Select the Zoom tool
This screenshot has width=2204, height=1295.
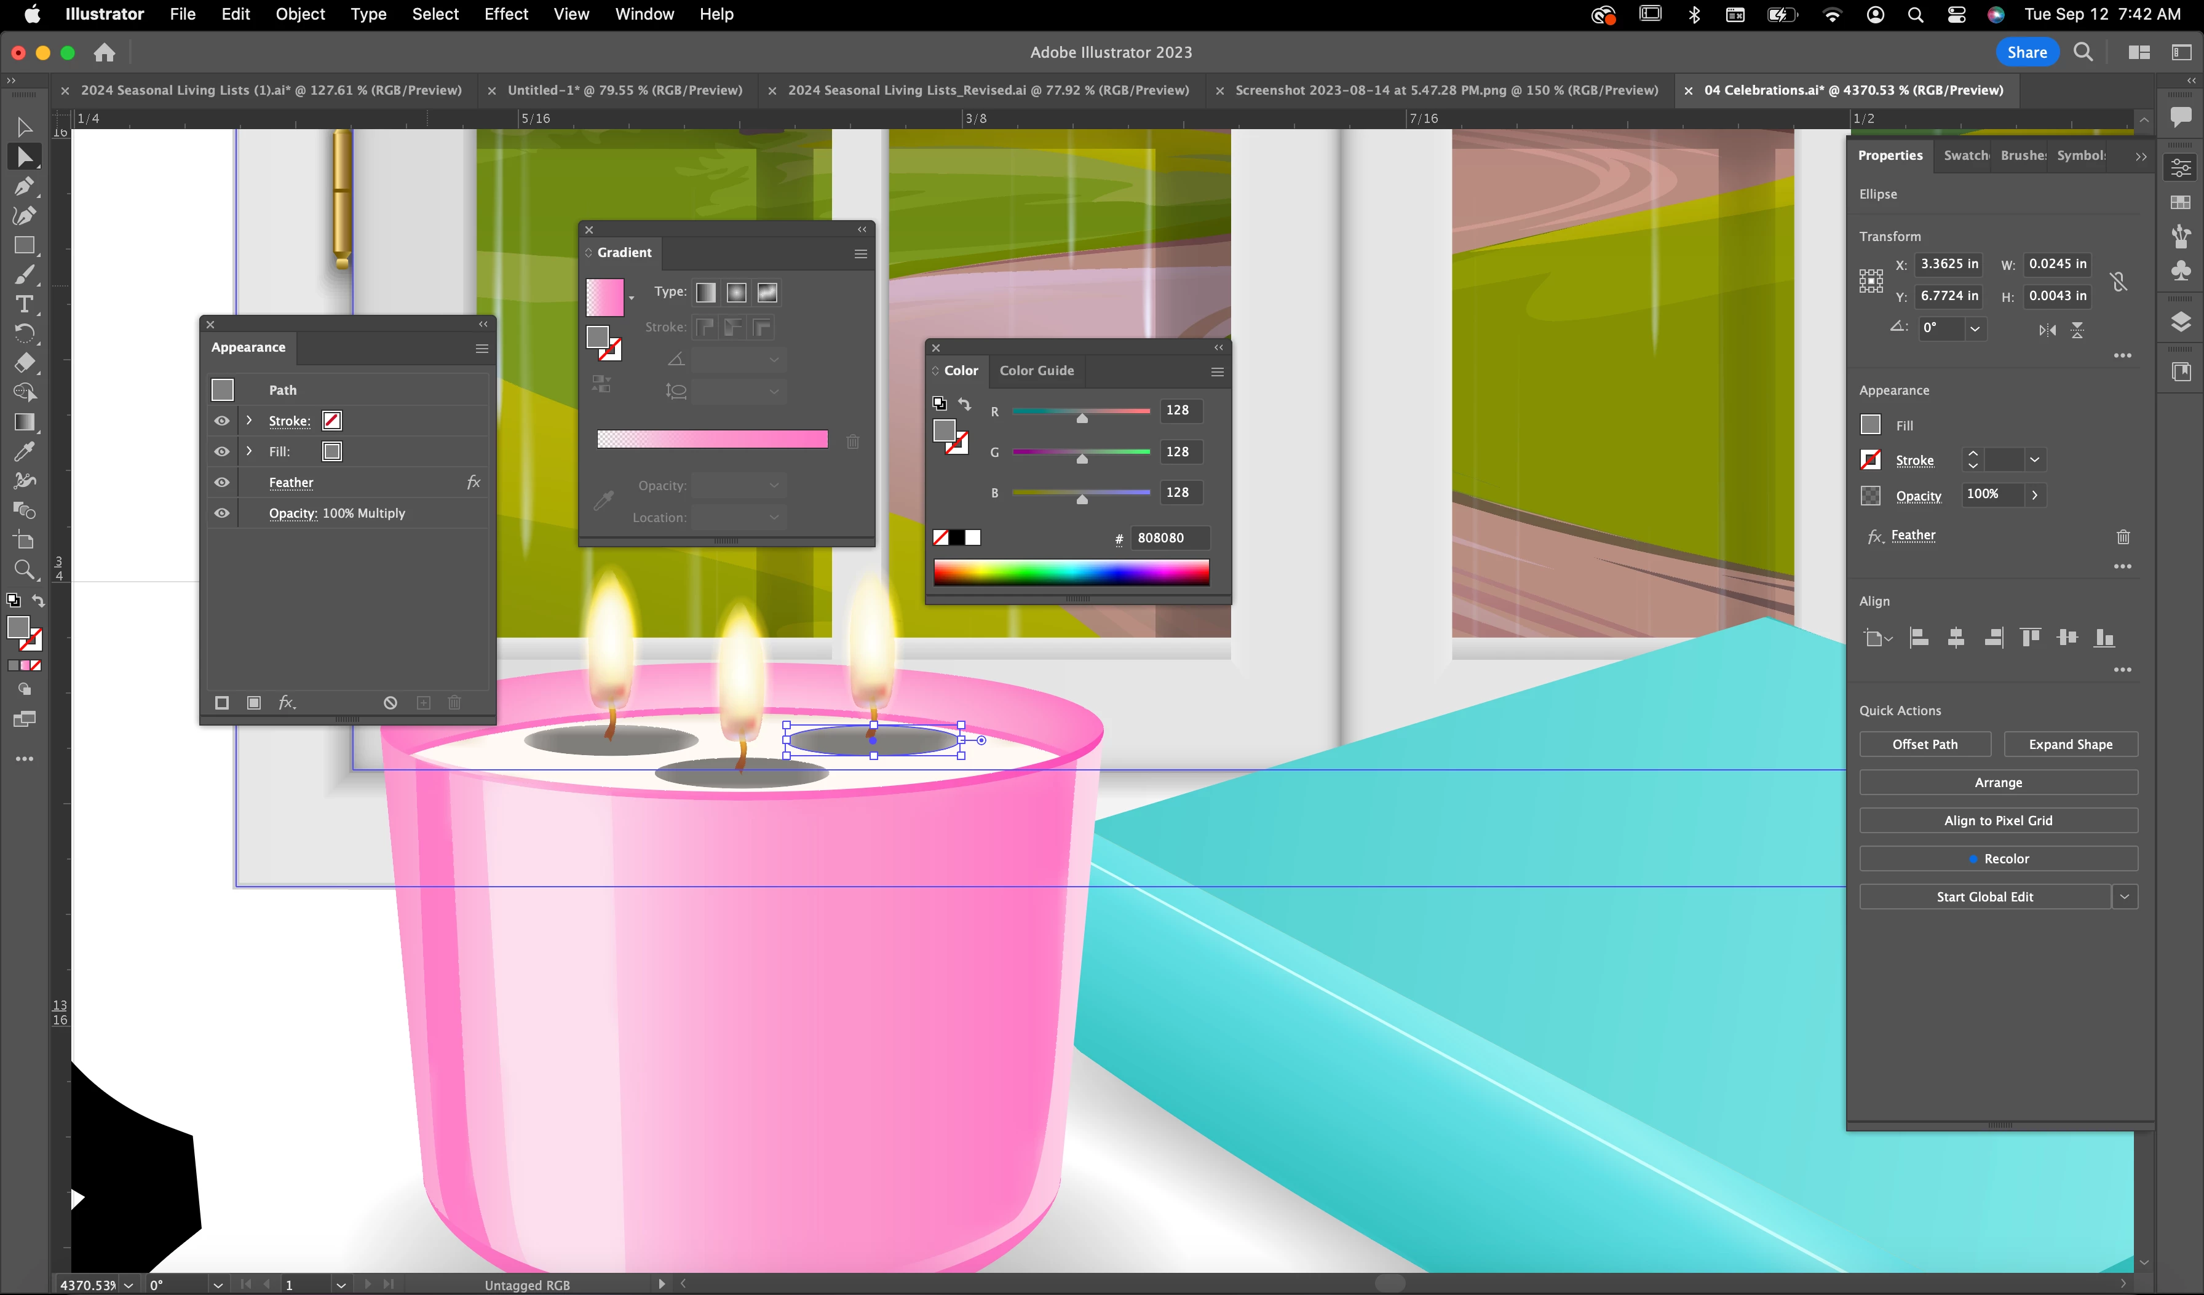pos(25,570)
